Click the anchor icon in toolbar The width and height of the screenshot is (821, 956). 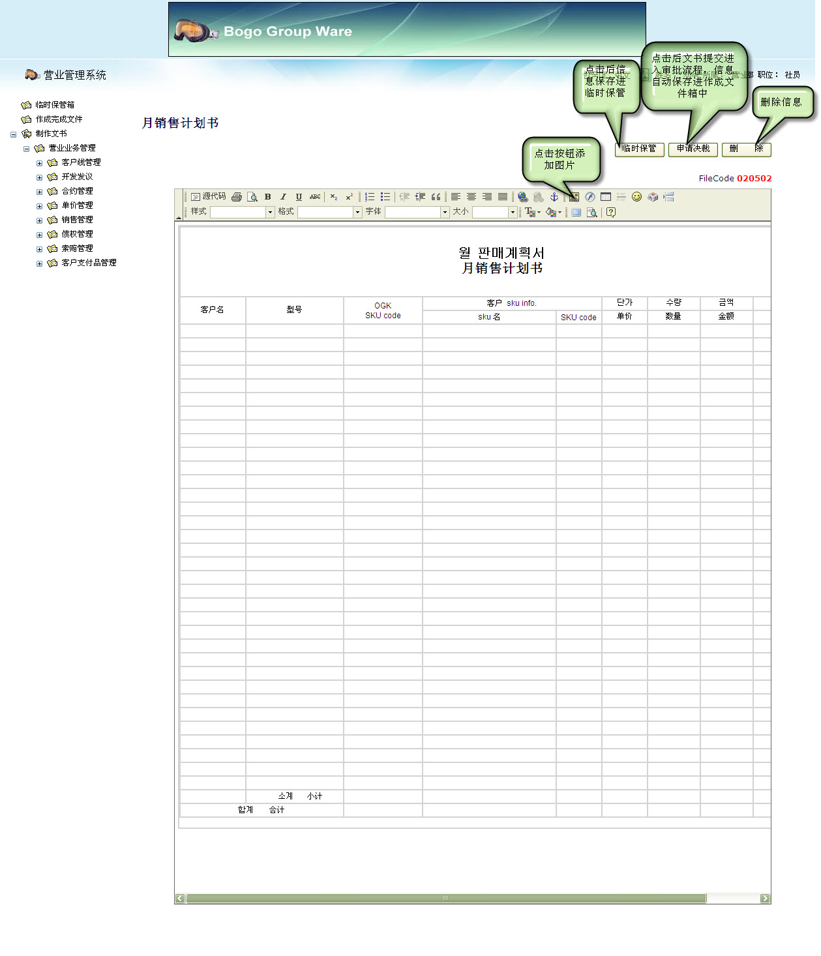554,197
